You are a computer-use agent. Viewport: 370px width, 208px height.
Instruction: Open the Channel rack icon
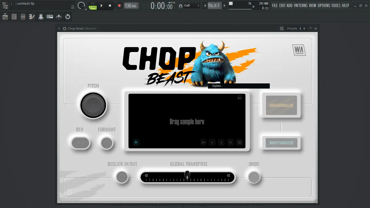click(14, 17)
